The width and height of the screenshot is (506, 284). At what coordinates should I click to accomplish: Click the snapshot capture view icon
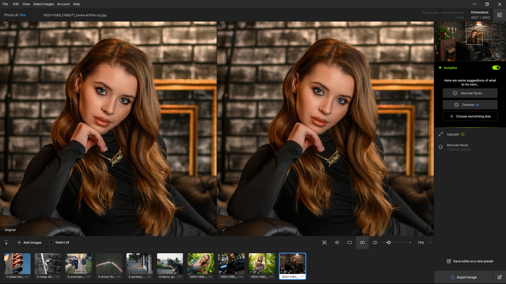(324, 242)
